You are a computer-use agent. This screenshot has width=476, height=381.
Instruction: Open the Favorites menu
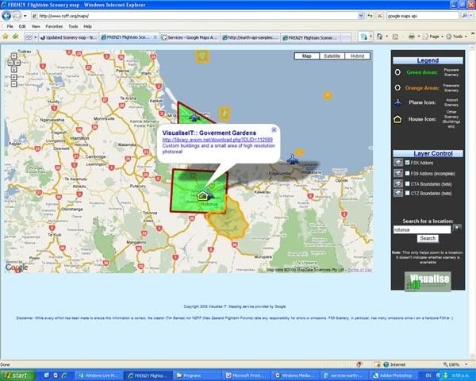pos(53,26)
